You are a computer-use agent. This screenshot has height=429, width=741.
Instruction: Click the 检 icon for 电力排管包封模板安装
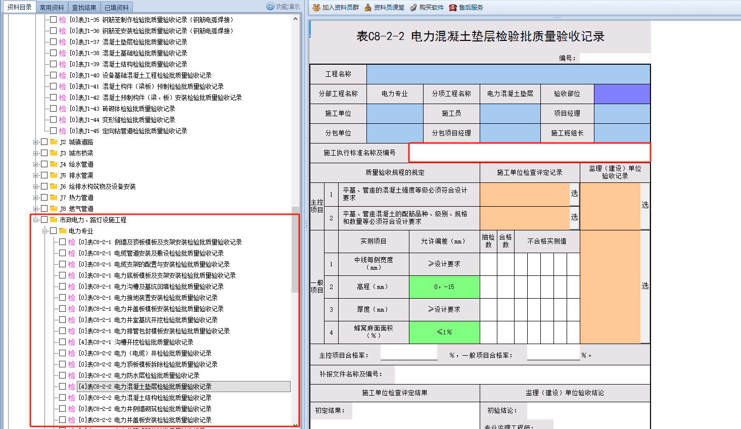[72, 331]
